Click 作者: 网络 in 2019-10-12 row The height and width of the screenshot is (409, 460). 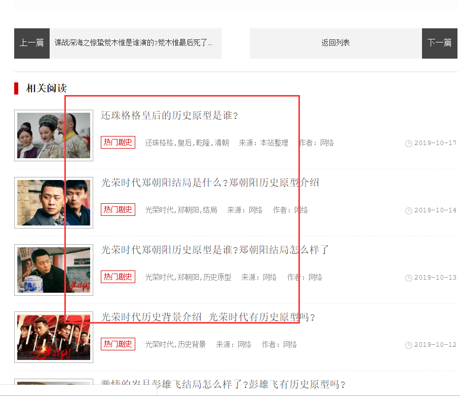click(279, 345)
